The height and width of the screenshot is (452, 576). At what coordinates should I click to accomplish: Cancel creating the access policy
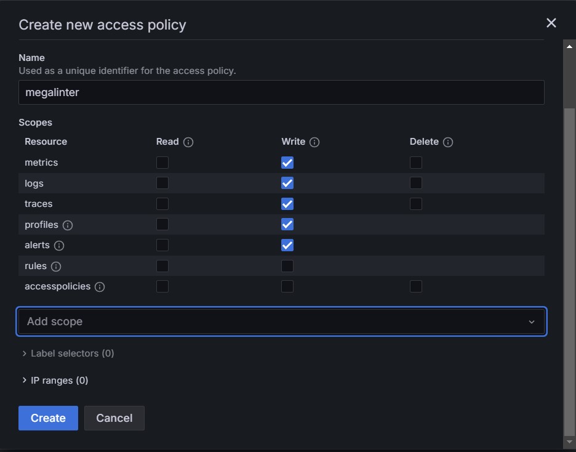(114, 418)
